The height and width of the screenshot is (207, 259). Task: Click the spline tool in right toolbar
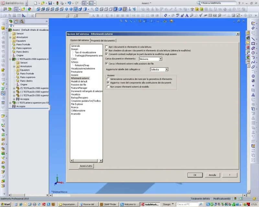pos(253,62)
